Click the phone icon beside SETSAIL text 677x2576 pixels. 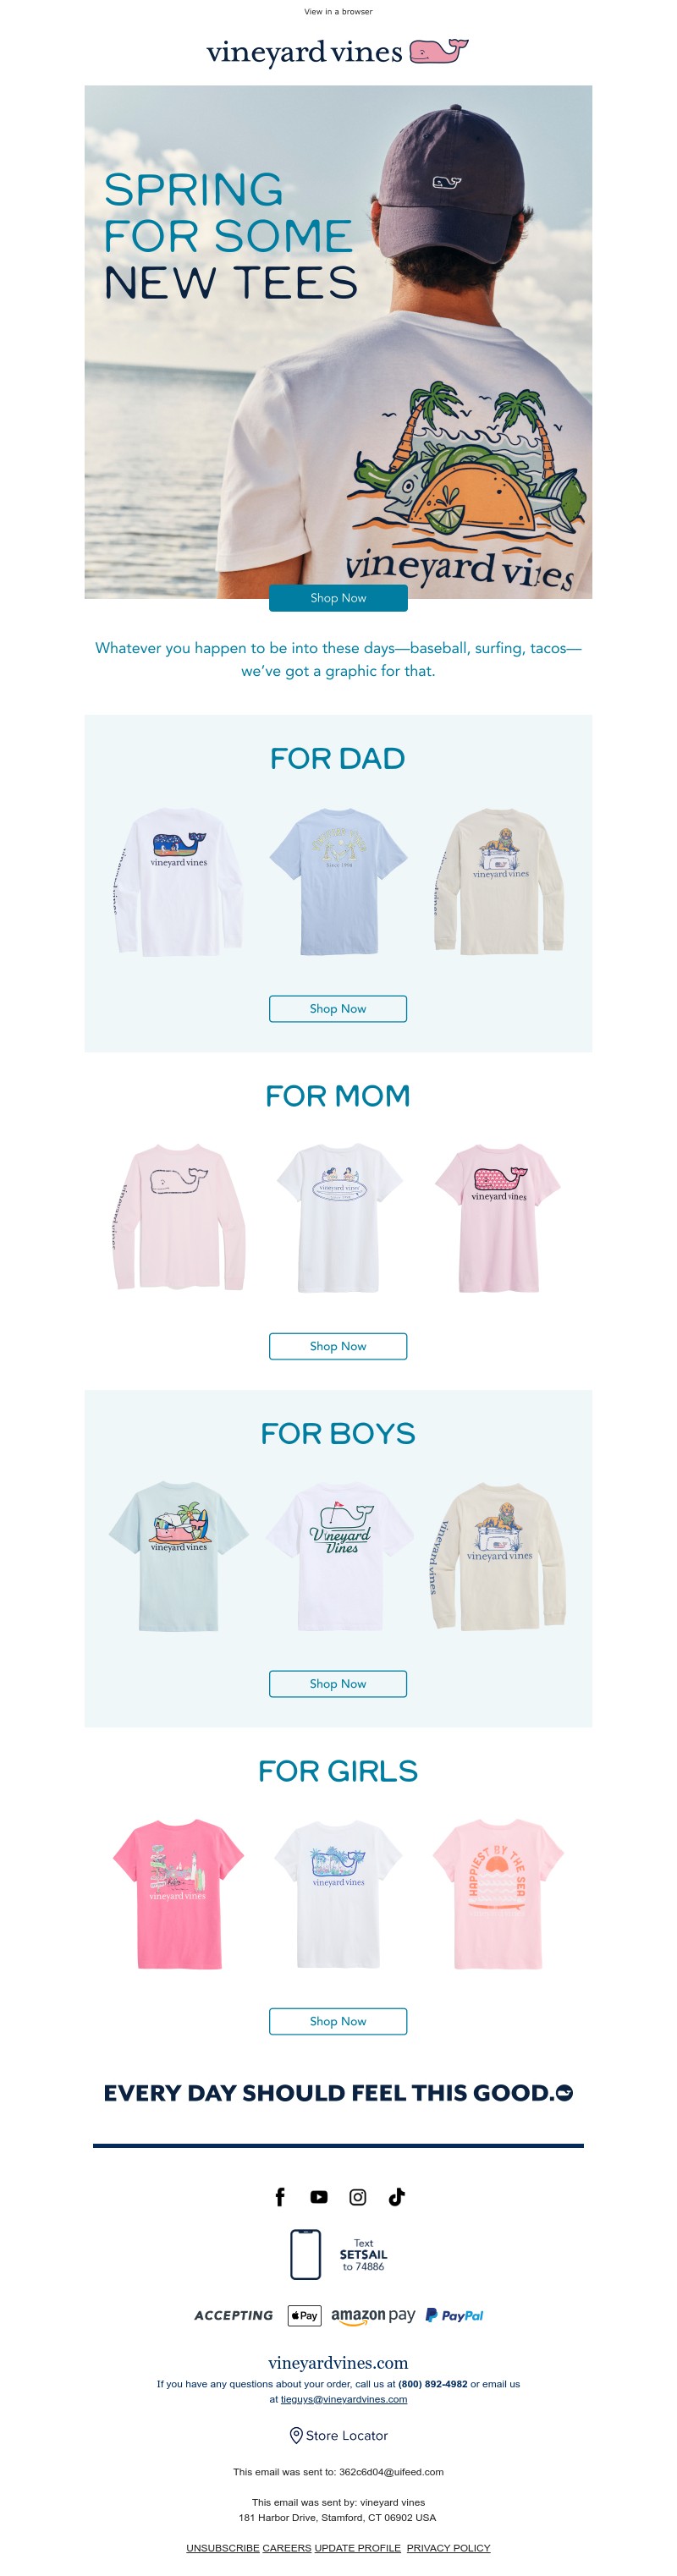305,2254
